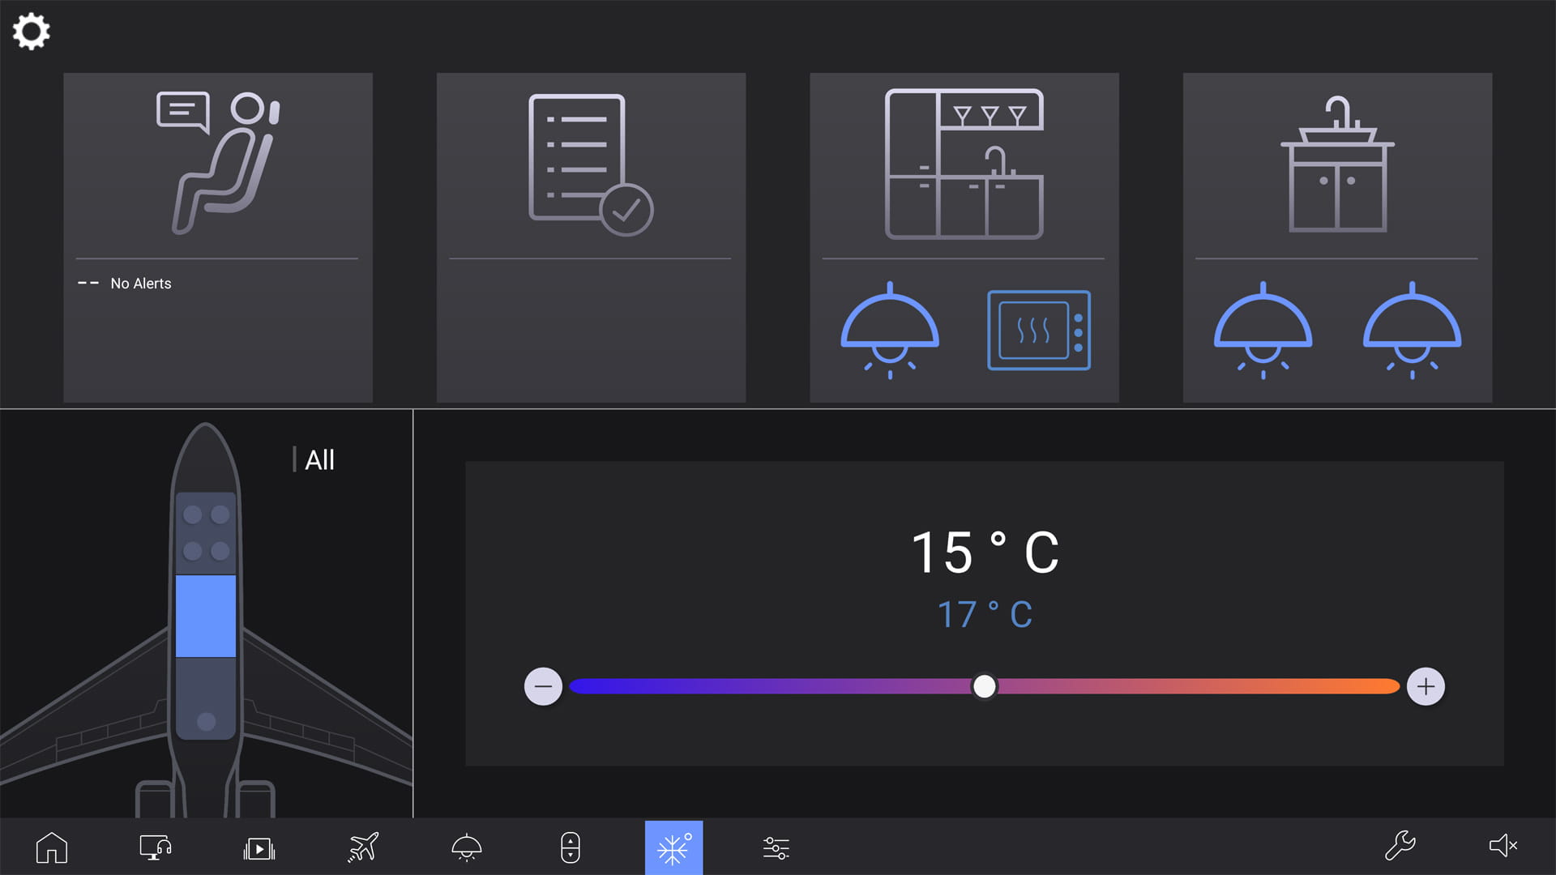Select the All zone label on the aircraft map
The width and height of the screenshot is (1556, 875).
coord(318,459)
